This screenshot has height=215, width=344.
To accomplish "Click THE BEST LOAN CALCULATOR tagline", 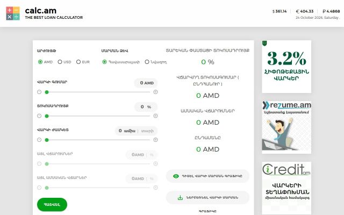I will 54,18.
